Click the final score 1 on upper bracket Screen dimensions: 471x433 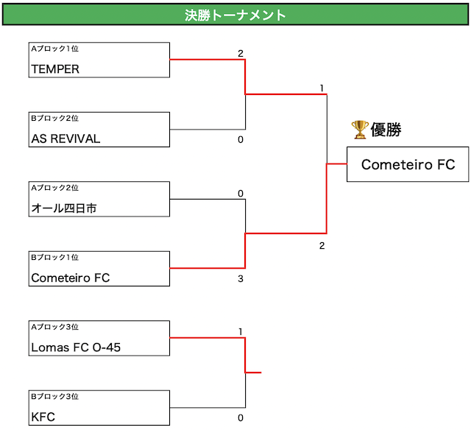322,88
